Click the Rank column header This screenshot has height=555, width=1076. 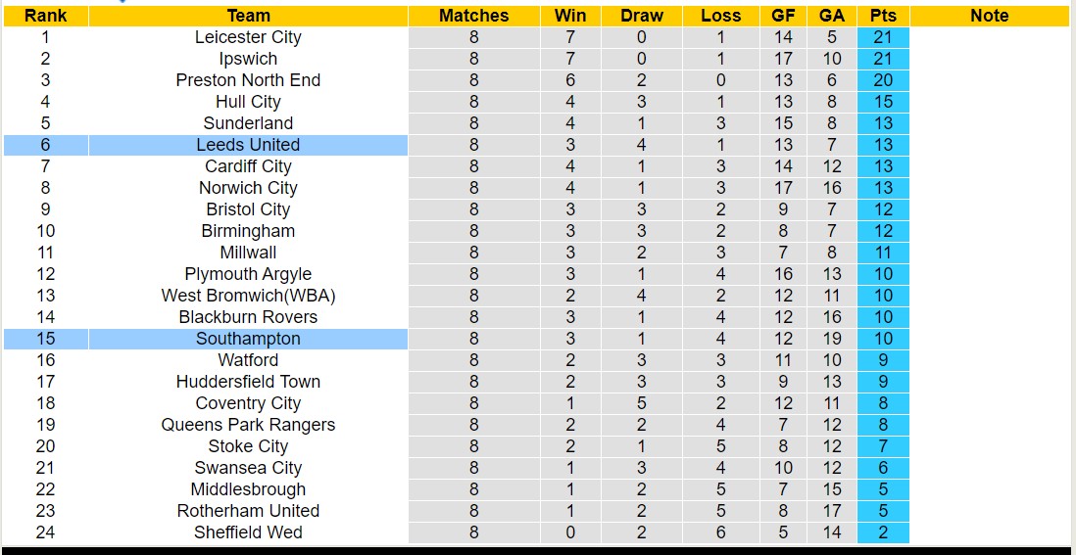click(x=45, y=16)
